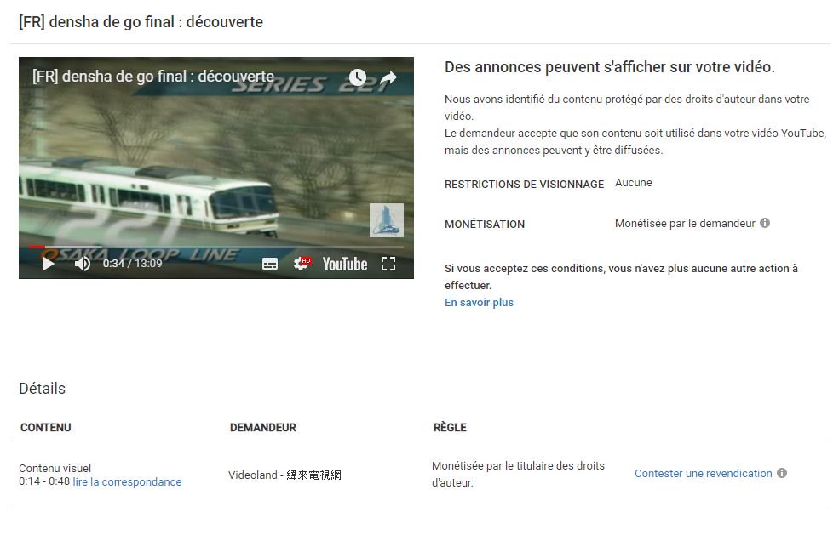Click the 'Contenu visuel' text
Viewport: 839px width, 535px height.
(55, 468)
